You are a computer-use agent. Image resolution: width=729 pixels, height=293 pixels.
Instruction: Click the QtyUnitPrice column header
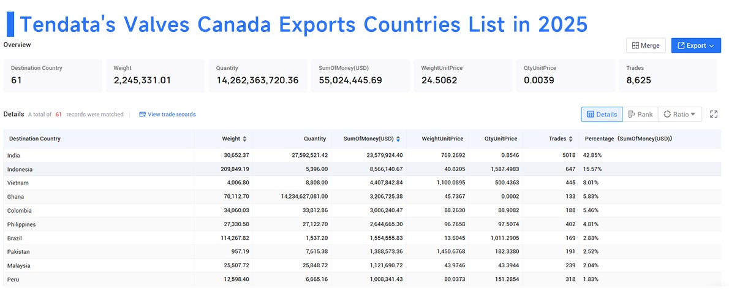tap(500, 139)
